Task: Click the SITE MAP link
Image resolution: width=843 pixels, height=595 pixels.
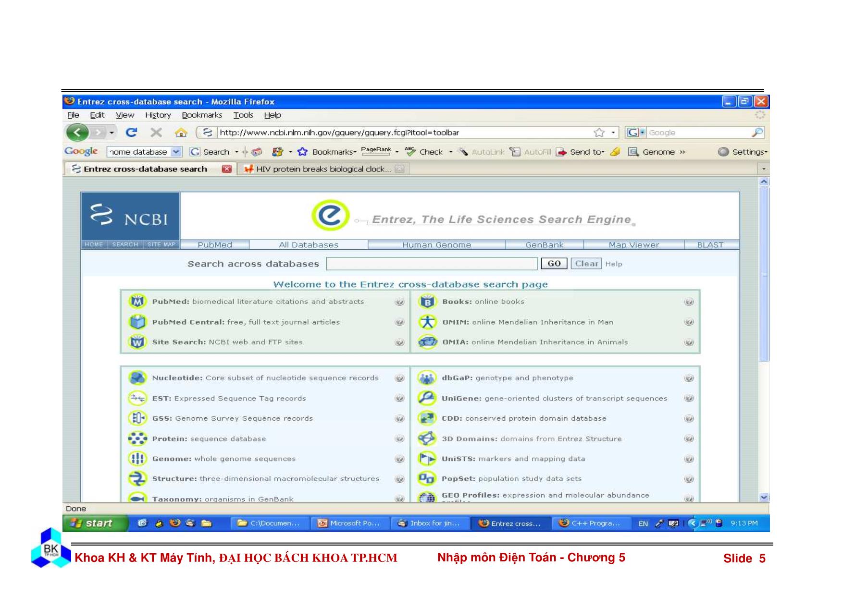Action: point(161,244)
